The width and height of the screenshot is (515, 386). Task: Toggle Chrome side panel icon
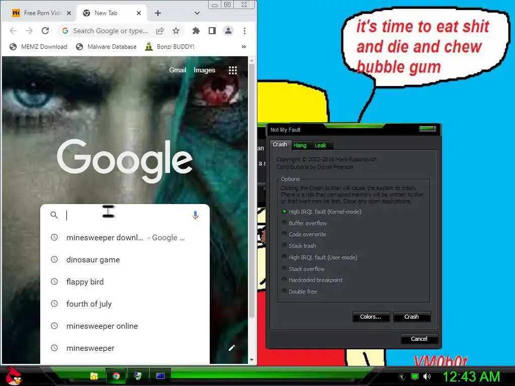[212, 31]
